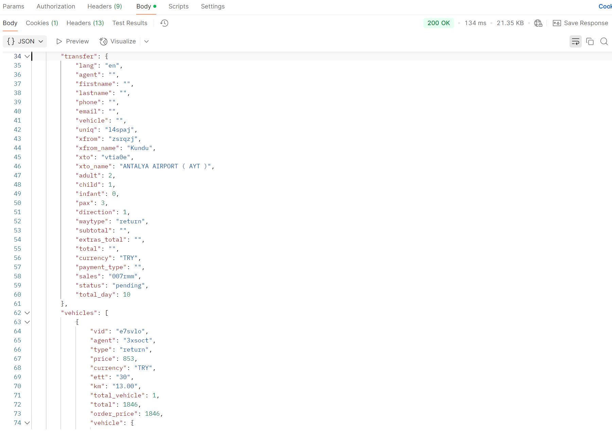
Task: Toggle word wrap for response body
Action: pos(575,41)
